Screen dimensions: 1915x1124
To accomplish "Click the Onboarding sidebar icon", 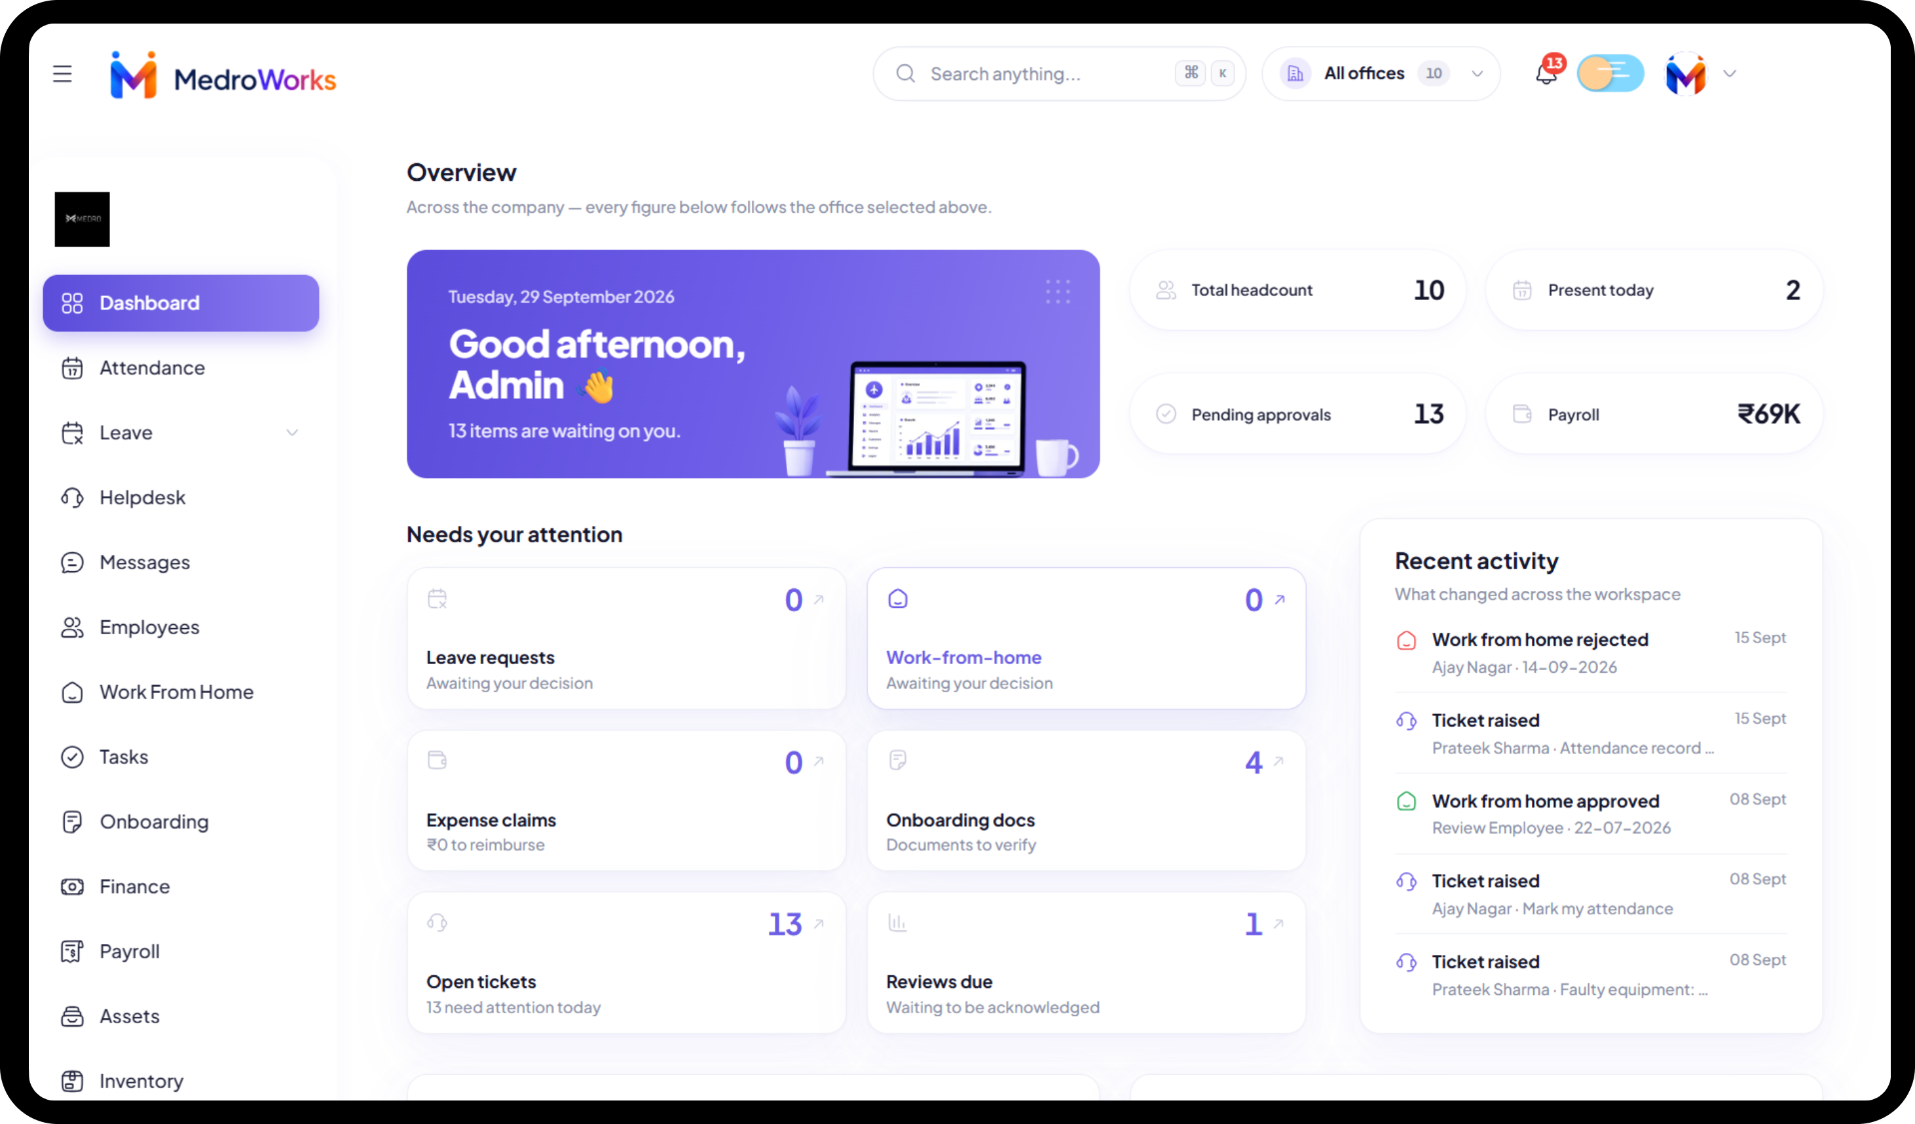I will 72,821.
